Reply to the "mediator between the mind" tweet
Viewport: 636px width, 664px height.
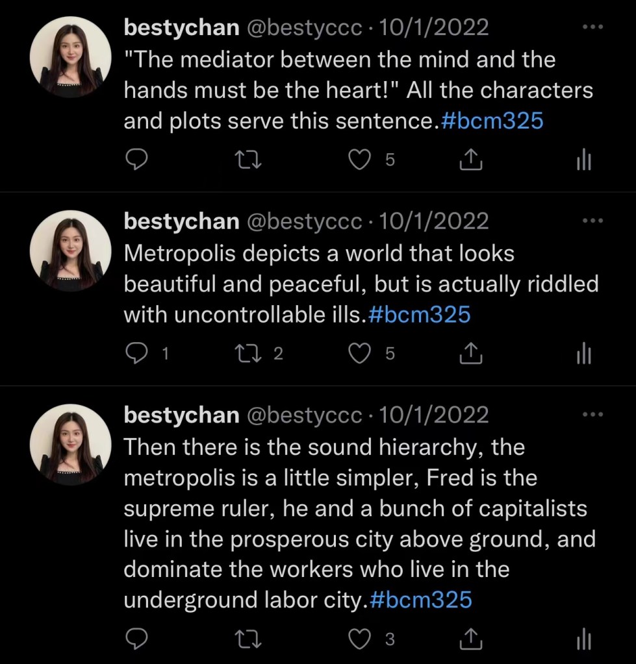[136, 160]
